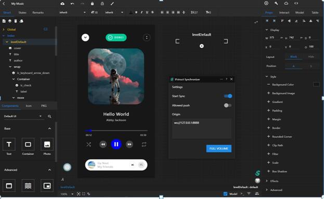Click the cloud upload icon in top toolbar

[x=62, y=4]
